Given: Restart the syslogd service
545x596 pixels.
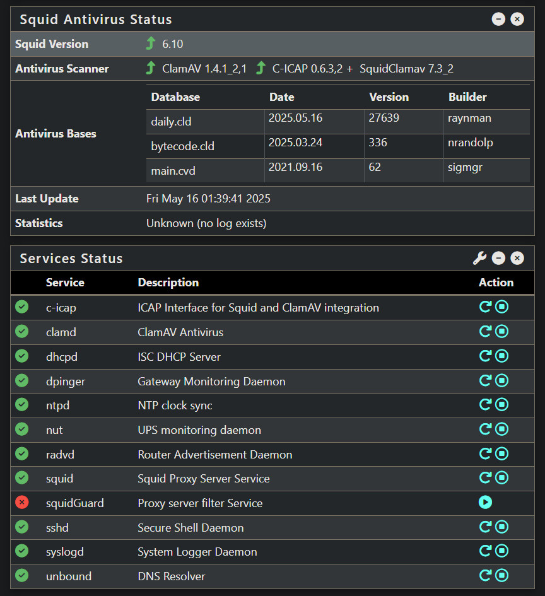Looking at the screenshot, I should [485, 551].
